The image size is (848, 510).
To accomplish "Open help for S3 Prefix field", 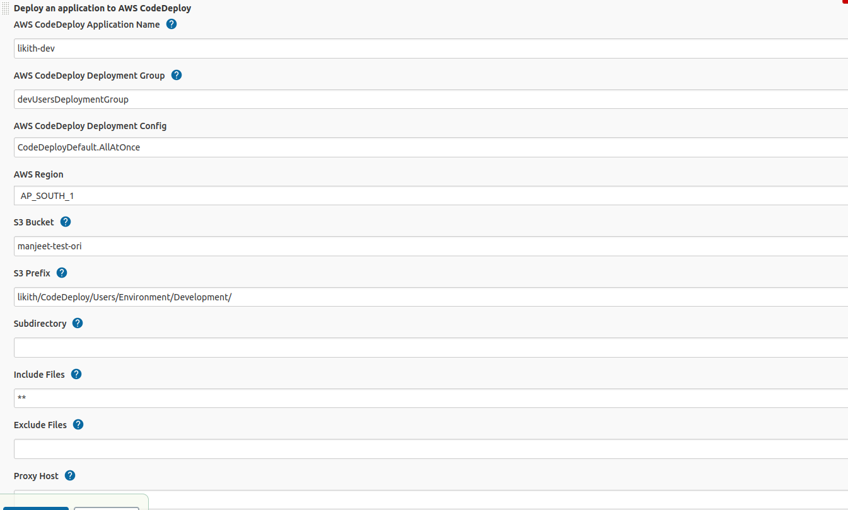I will [61, 272].
